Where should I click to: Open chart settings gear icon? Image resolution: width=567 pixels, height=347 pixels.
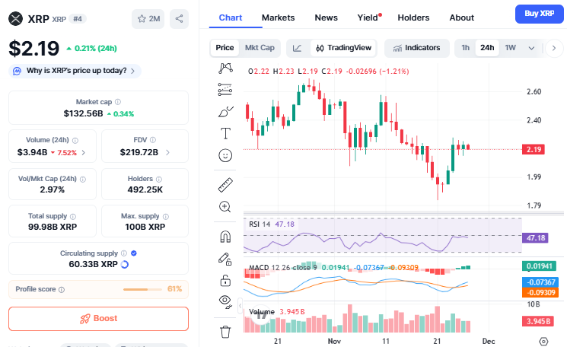coord(543,342)
